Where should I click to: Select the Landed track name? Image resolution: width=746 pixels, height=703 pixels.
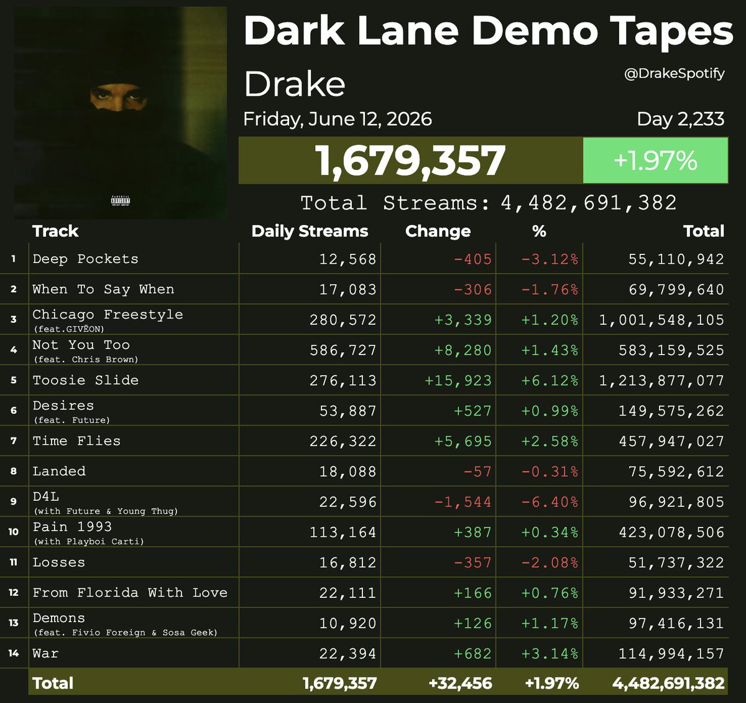(x=59, y=472)
